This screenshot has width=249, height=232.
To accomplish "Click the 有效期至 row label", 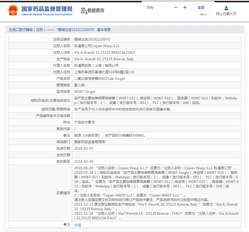I will click(63, 161).
